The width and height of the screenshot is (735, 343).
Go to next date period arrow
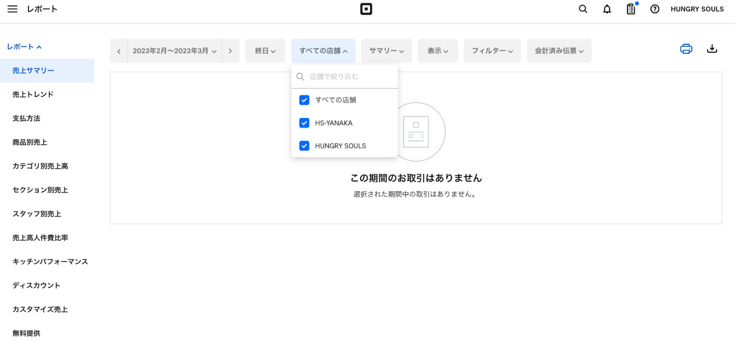pyautogui.click(x=231, y=51)
